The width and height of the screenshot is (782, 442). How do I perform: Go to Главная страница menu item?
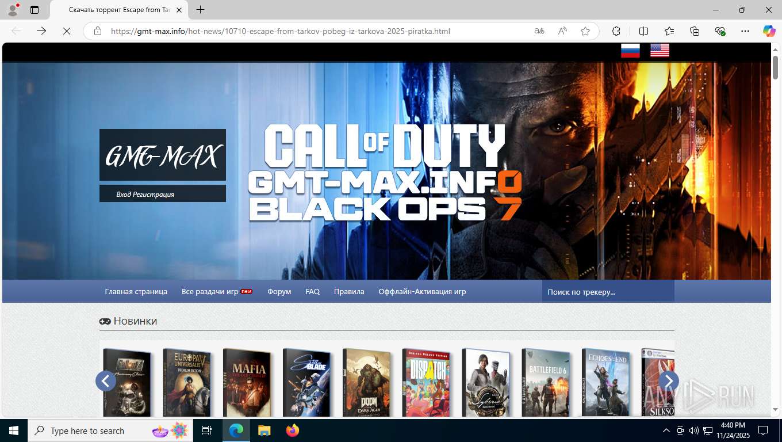pyautogui.click(x=136, y=292)
